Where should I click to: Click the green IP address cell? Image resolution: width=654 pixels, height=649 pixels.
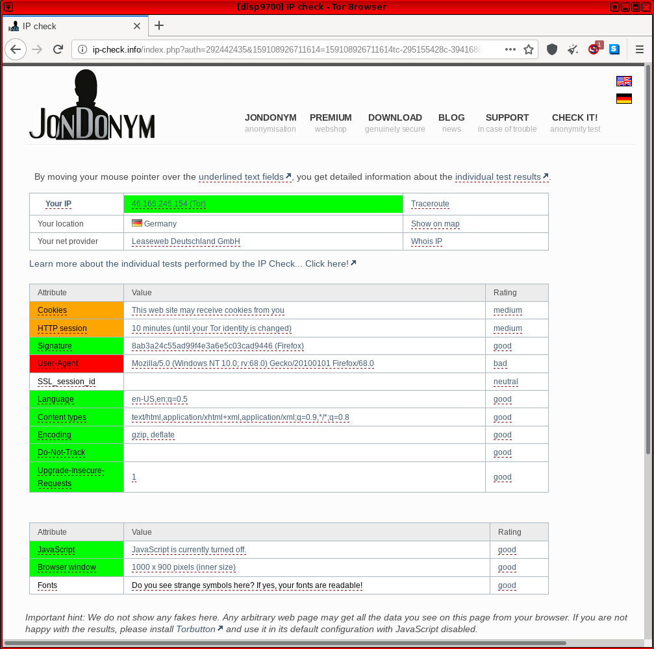[x=263, y=204]
